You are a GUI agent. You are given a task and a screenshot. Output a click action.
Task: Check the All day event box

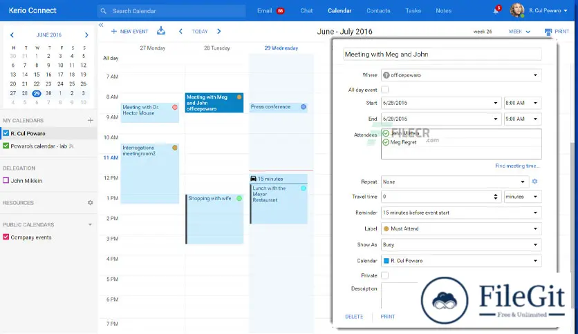pyautogui.click(x=385, y=90)
